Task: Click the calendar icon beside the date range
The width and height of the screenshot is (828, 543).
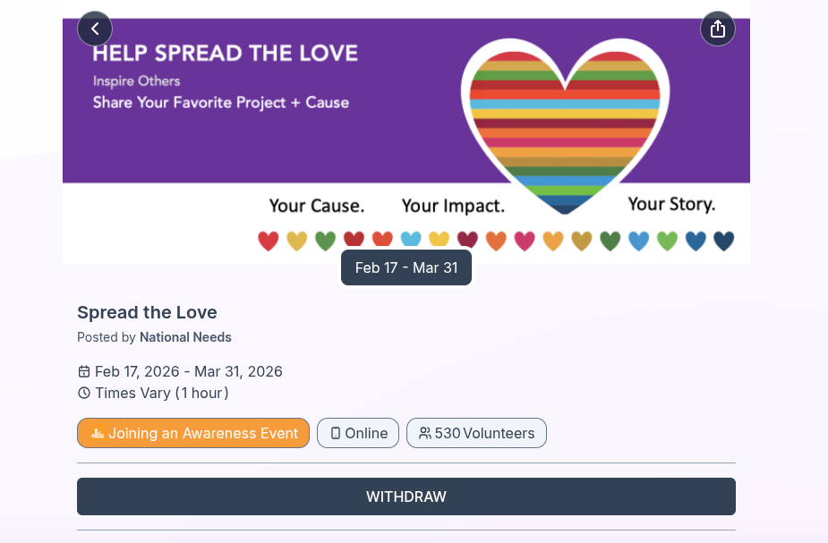Action: point(84,371)
